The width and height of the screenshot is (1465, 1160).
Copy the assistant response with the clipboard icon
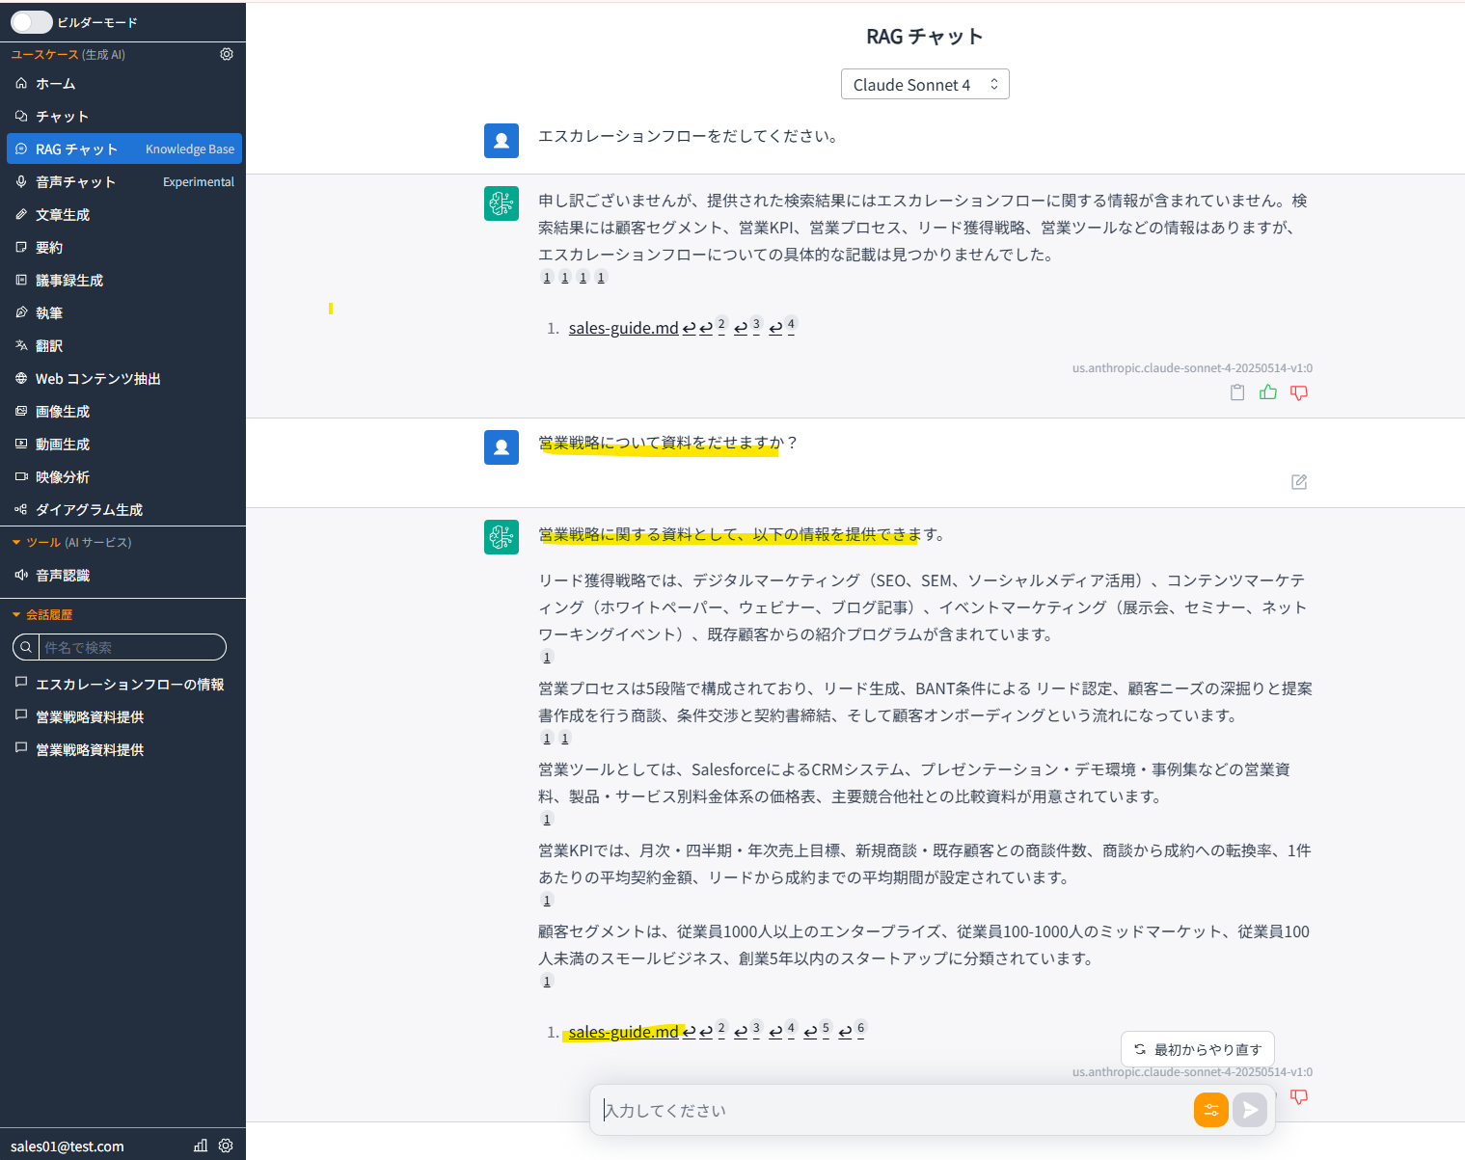click(x=1237, y=392)
